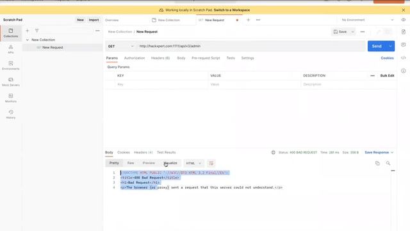
Task: Open the No Environment selector
Action: pyautogui.click(x=367, y=20)
